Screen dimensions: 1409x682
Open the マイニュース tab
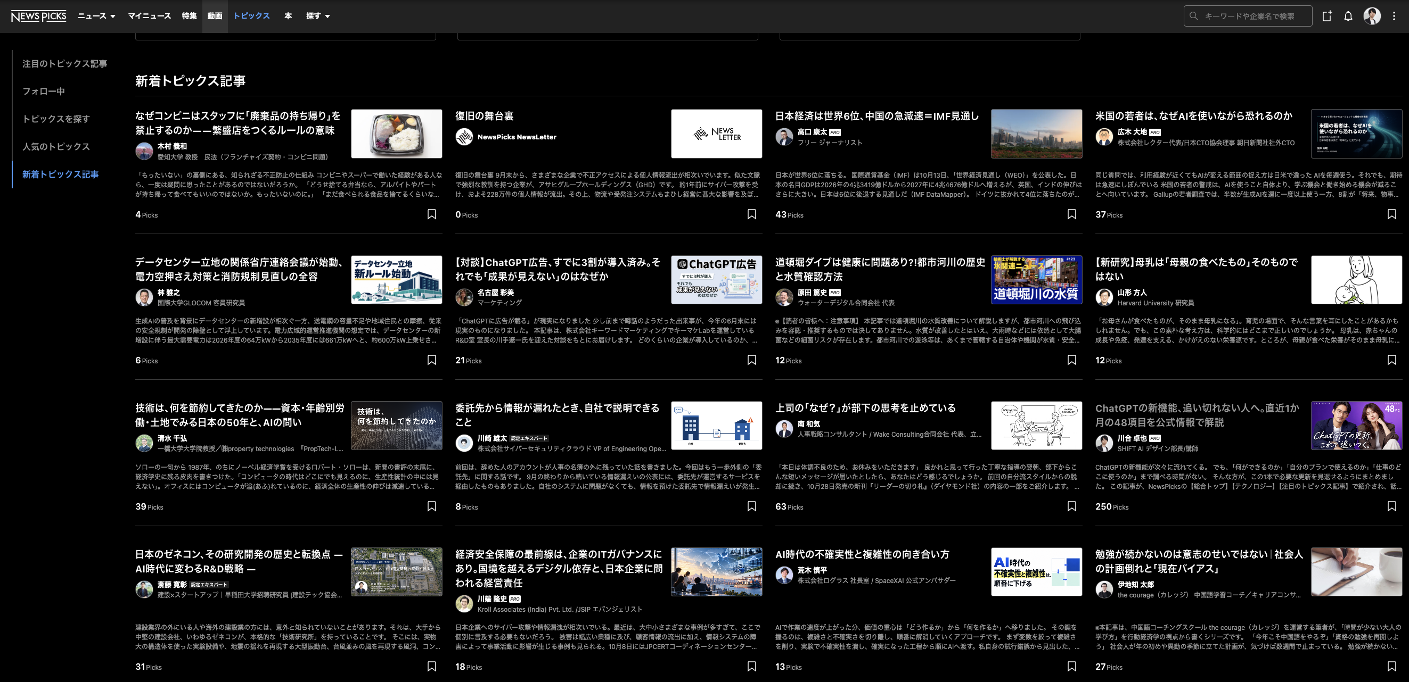(149, 16)
